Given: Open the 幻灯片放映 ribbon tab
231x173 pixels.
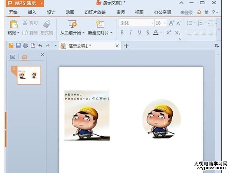Looking at the screenshot, I should [95, 12].
